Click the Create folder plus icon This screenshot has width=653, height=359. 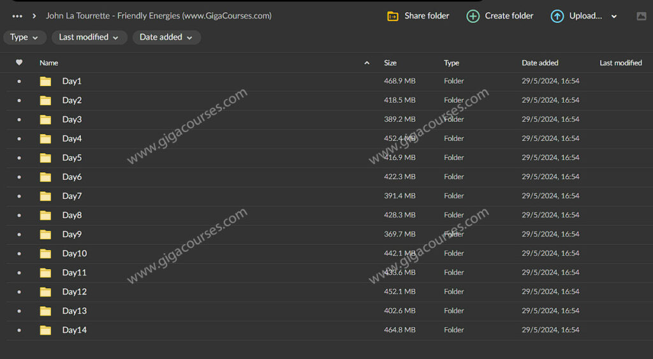473,16
